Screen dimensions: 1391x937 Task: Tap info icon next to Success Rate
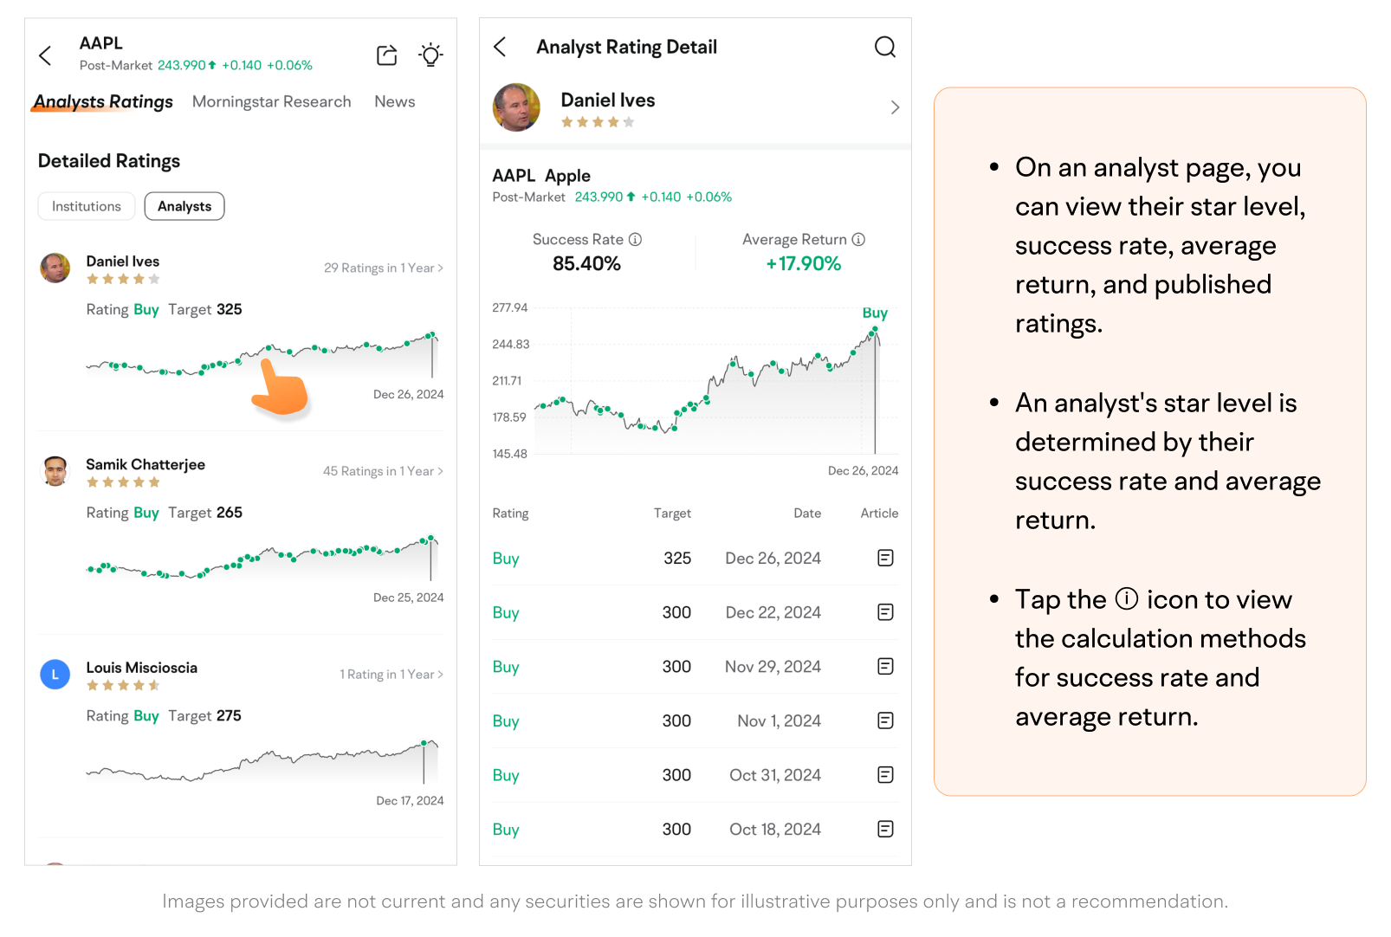coord(635,240)
